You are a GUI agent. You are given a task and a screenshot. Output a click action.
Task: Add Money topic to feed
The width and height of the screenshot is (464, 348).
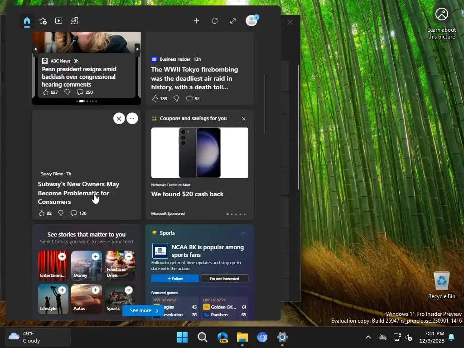[x=96, y=256]
